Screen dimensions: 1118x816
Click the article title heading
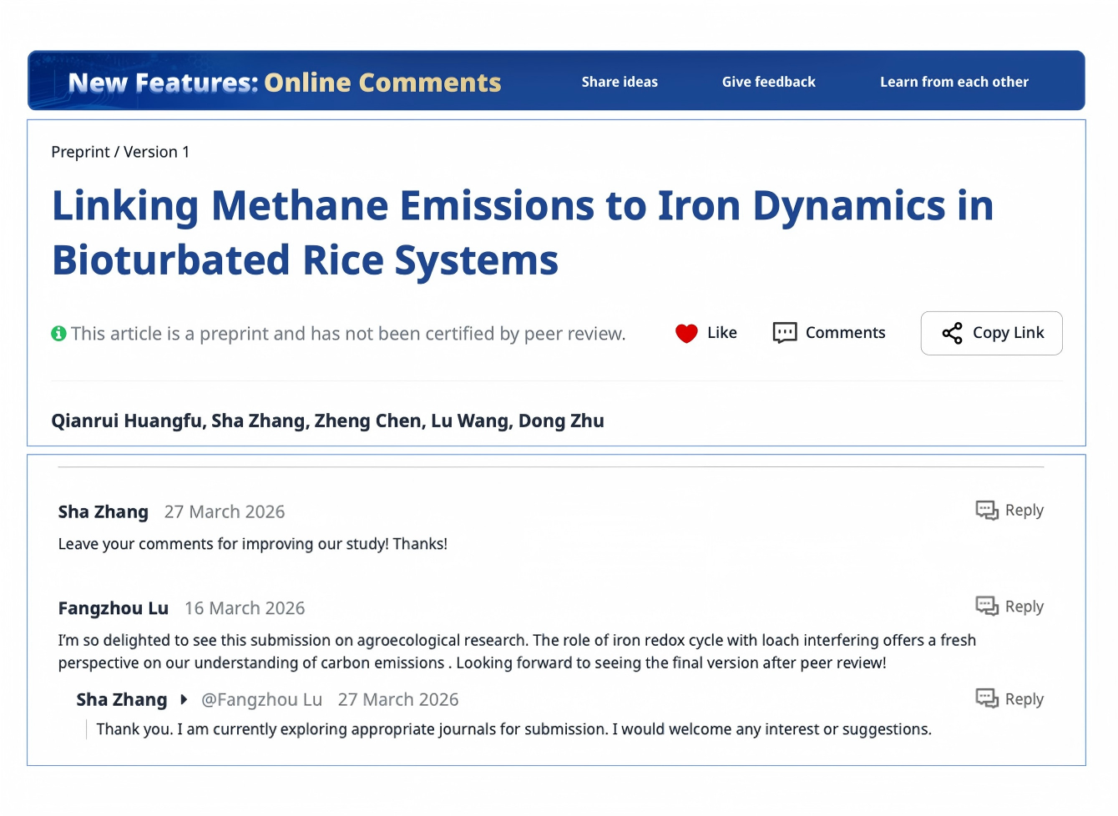523,233
